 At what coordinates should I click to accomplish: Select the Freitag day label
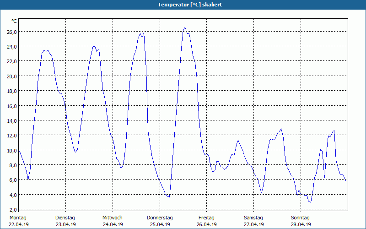click(x=206, y=218)
